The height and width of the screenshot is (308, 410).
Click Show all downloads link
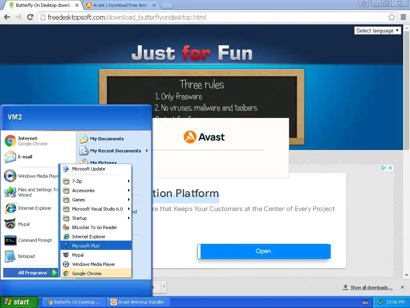point(371,288)
